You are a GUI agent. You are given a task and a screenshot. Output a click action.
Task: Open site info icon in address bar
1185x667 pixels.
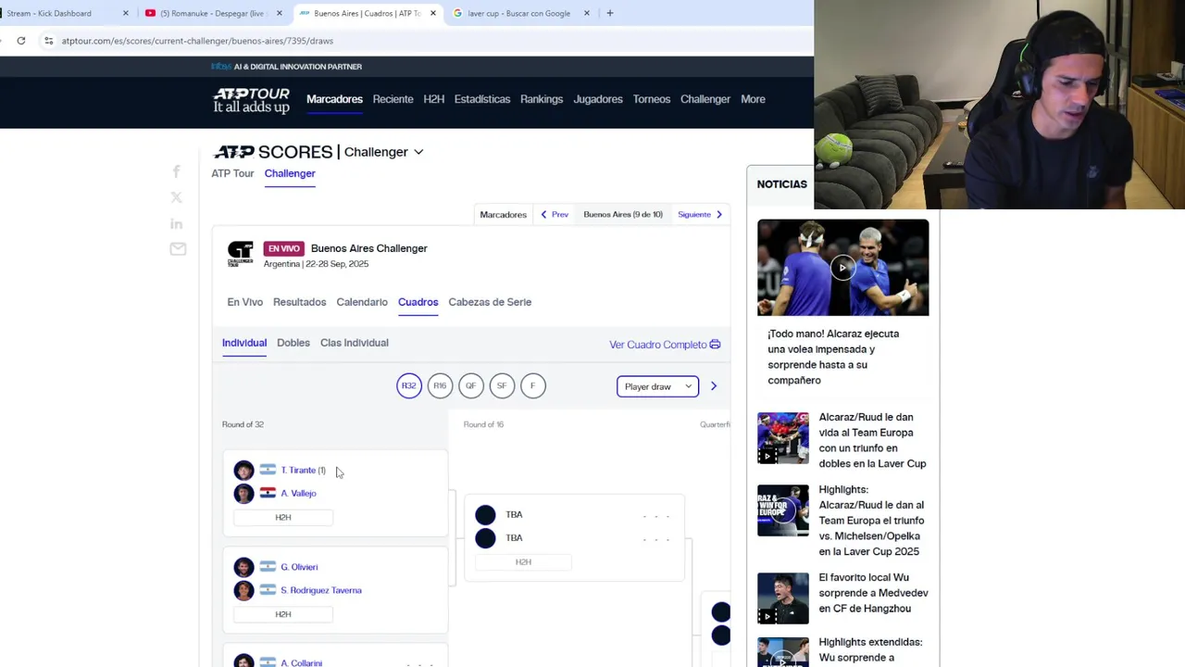click(48, 41)
